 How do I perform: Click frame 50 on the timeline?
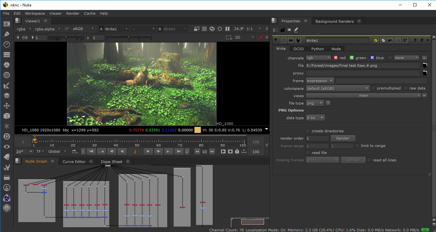coord(137,143)
